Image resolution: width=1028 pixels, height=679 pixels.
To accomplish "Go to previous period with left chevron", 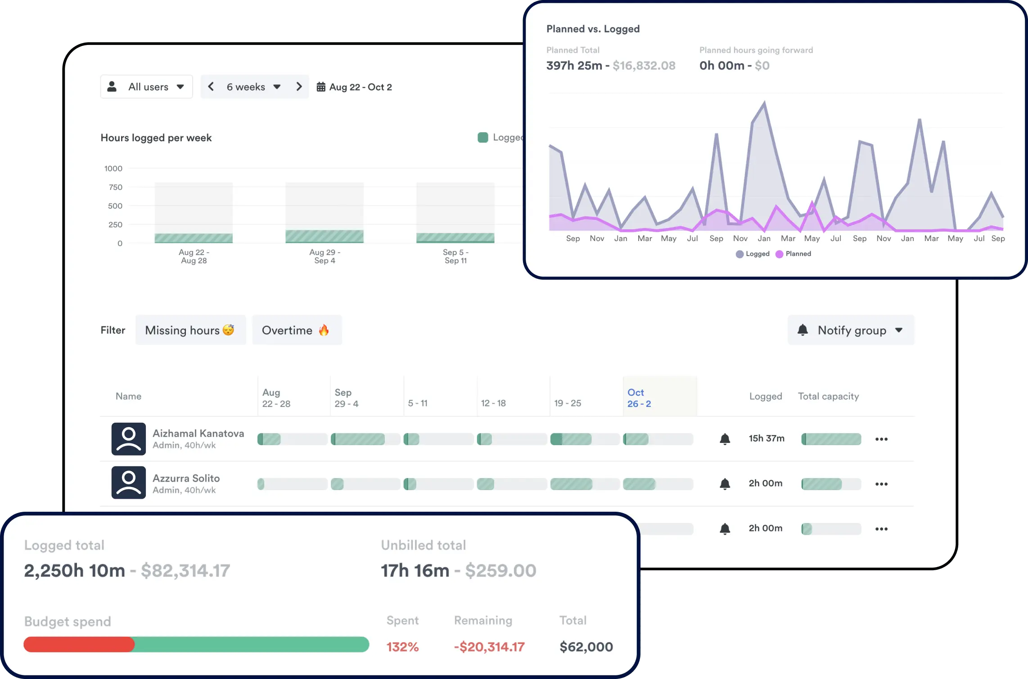I will 211,87.
